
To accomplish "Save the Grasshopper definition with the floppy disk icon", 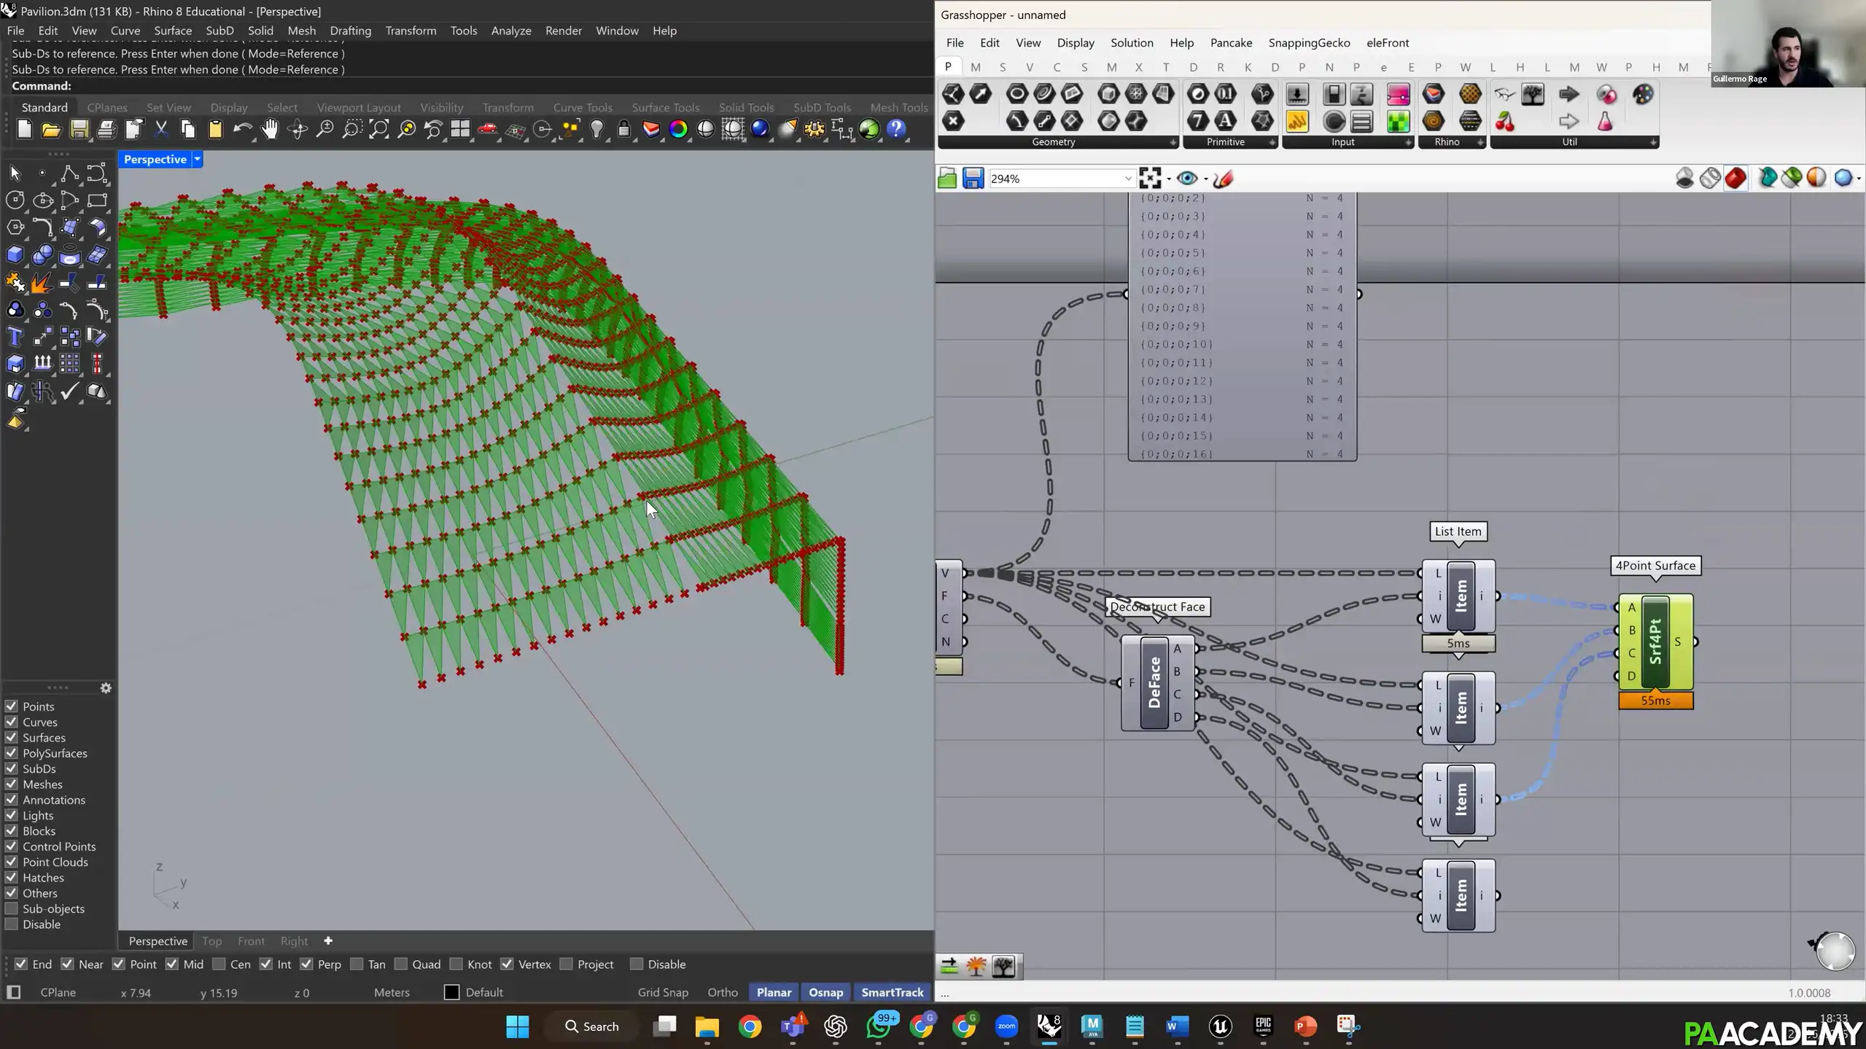I will point(973,177).
